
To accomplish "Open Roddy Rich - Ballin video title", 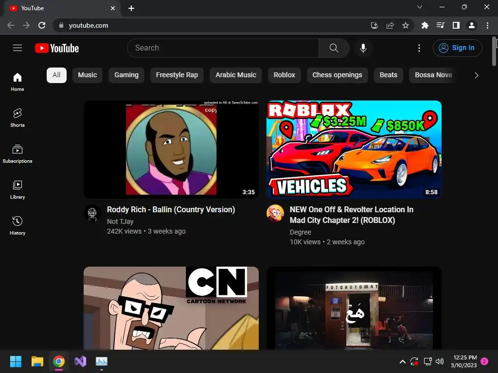I will 171,210.
